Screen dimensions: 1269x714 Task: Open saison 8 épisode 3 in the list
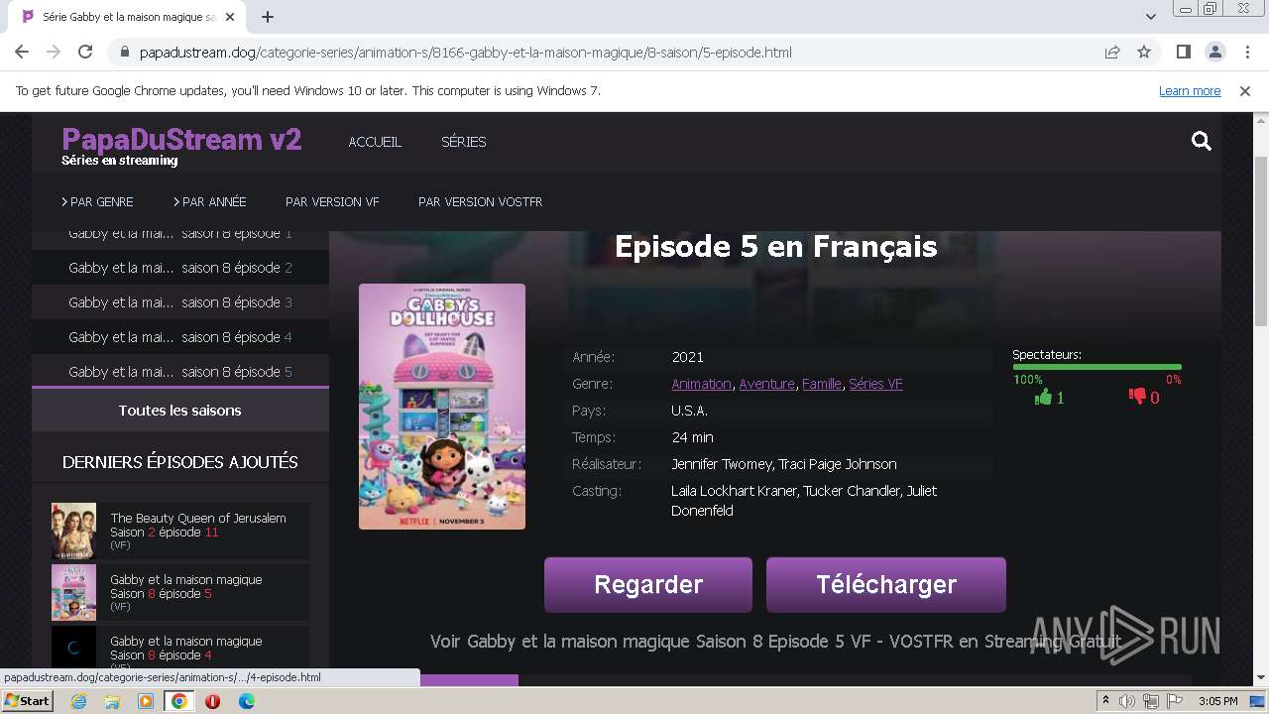[x=180, y=302]
